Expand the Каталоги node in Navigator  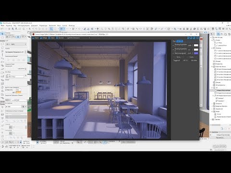(x=212, y=103)
